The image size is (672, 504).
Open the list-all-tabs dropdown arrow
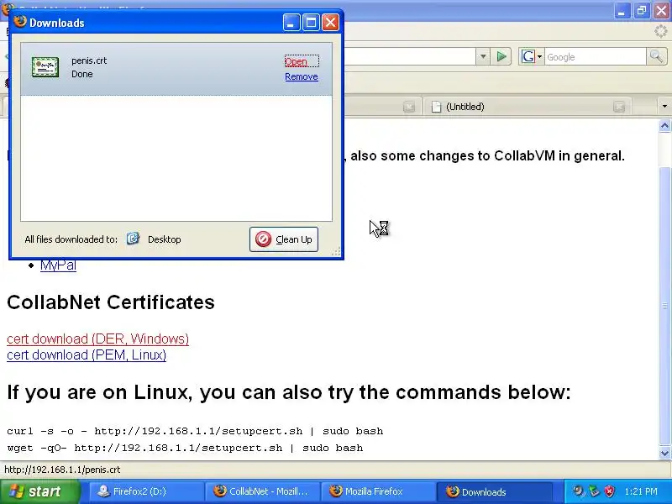tap(664, 107)
